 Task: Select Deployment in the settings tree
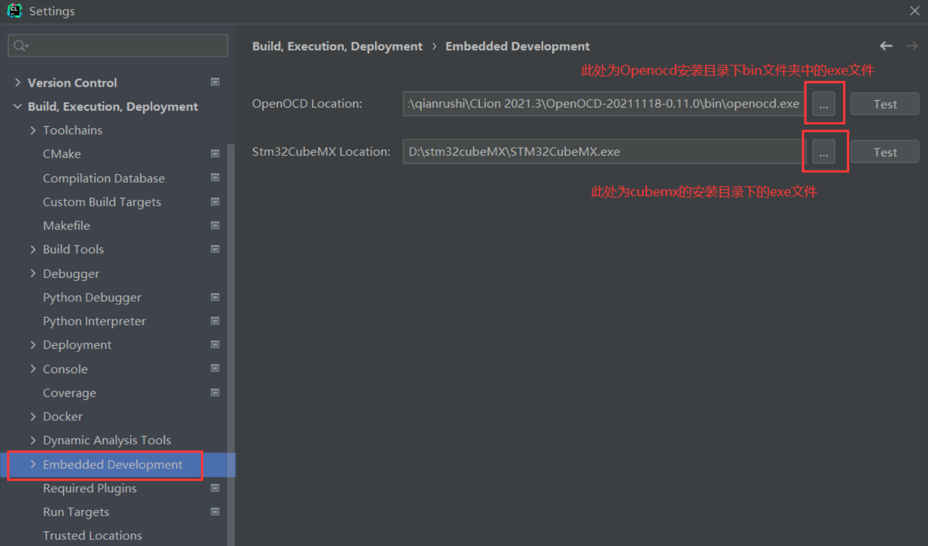(77, 345)
